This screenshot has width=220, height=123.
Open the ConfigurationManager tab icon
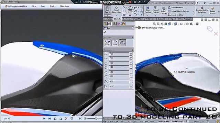[114, 24]
